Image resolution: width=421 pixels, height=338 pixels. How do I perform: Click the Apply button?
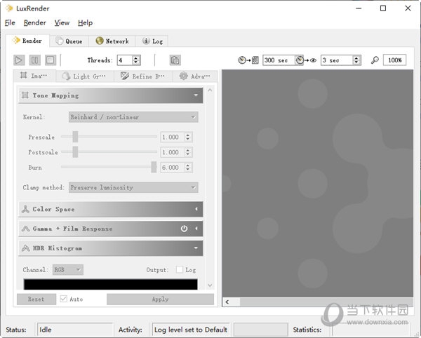[160, 299]
